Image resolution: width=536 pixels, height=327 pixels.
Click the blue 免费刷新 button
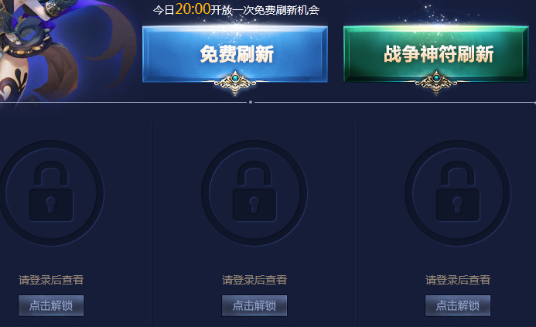click(x=235, y=54)
